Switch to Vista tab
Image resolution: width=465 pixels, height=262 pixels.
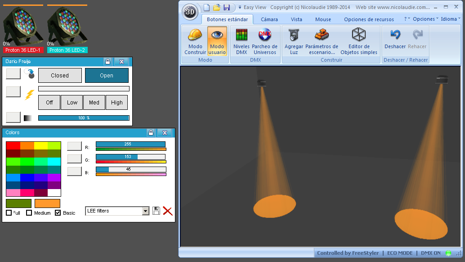(x=296, y=19)
